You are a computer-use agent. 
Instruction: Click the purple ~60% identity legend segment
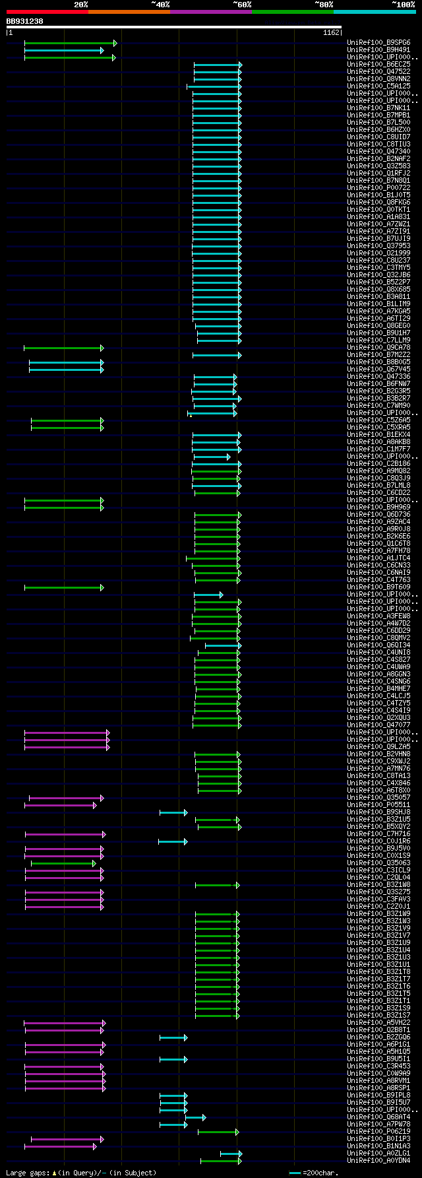coord(211,12)
